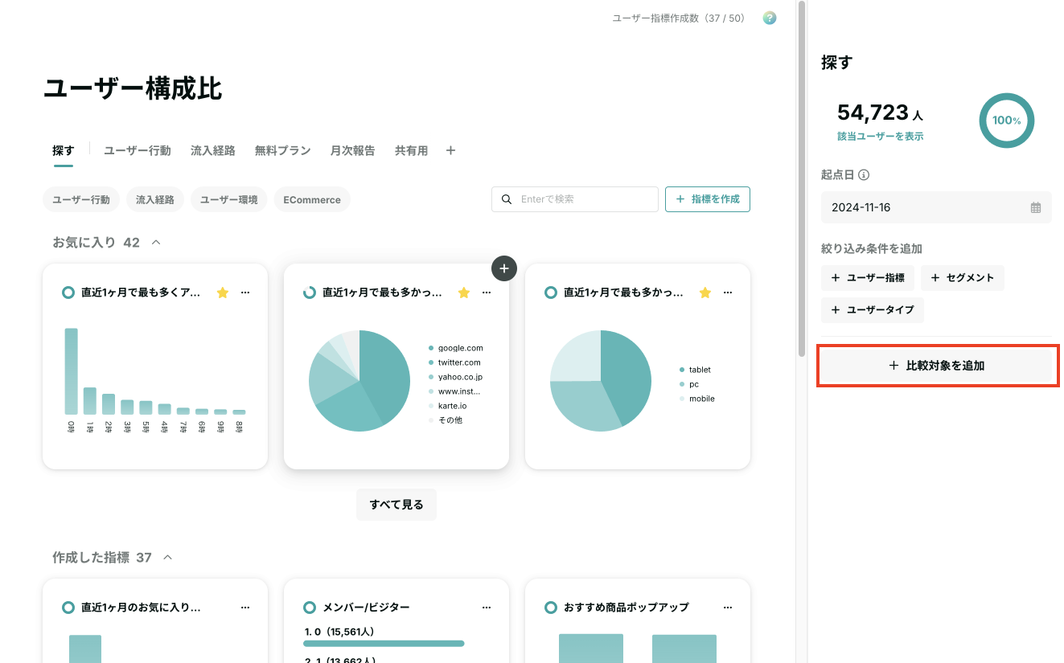Click the ring icon on メンバー/ビジター card
The width and height of the screenshot is (1064, 663).
310,608
